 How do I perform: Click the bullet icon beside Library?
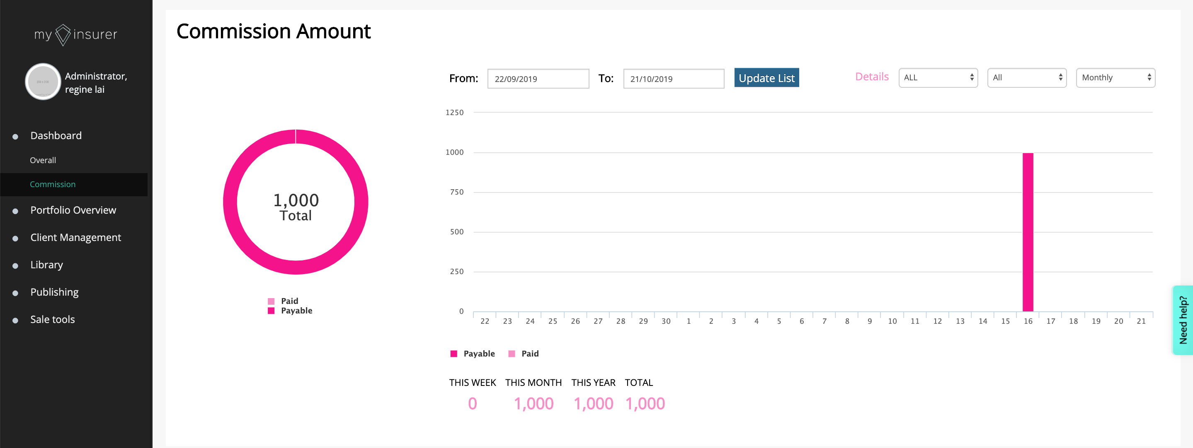coord(15,266)
